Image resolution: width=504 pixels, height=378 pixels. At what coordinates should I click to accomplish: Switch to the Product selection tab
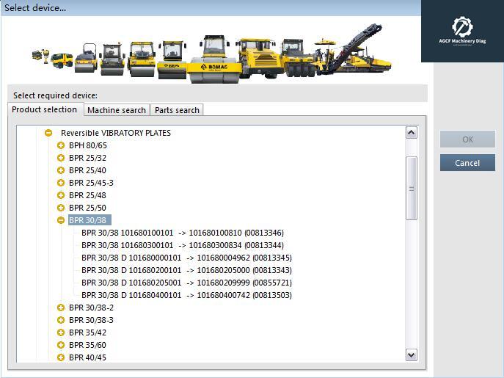(45, 109)
